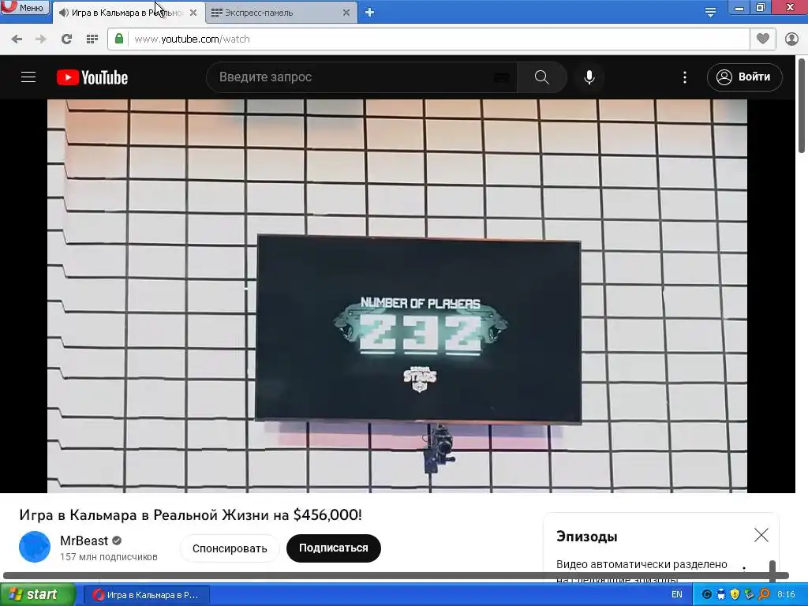Open the MrBeast channel name link
808x606 pixels.
click(x=84, y=541)
